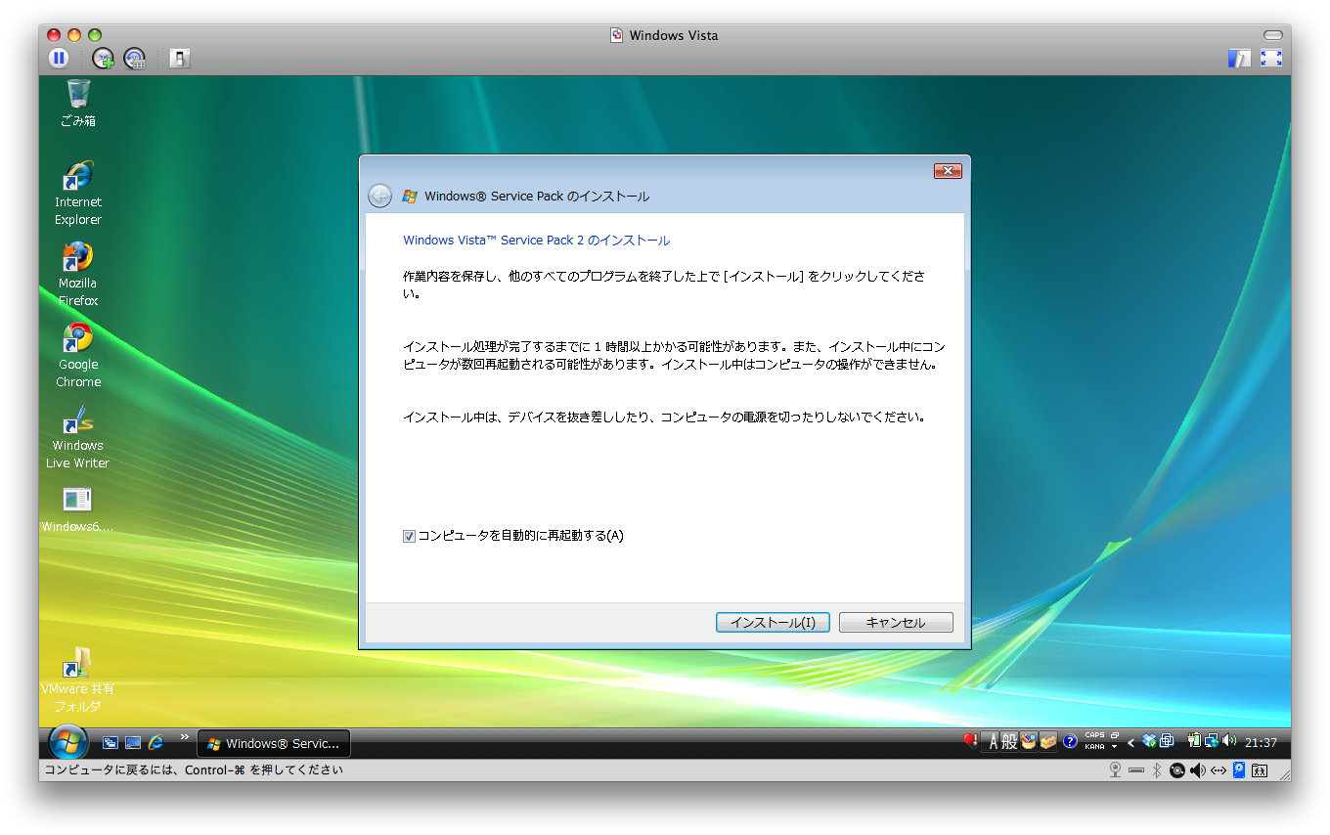Select the Internet Explorer desktop shortcut

pos(78,193)
